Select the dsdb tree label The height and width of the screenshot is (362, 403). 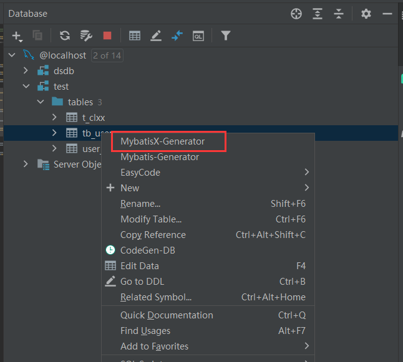point(64,71)
